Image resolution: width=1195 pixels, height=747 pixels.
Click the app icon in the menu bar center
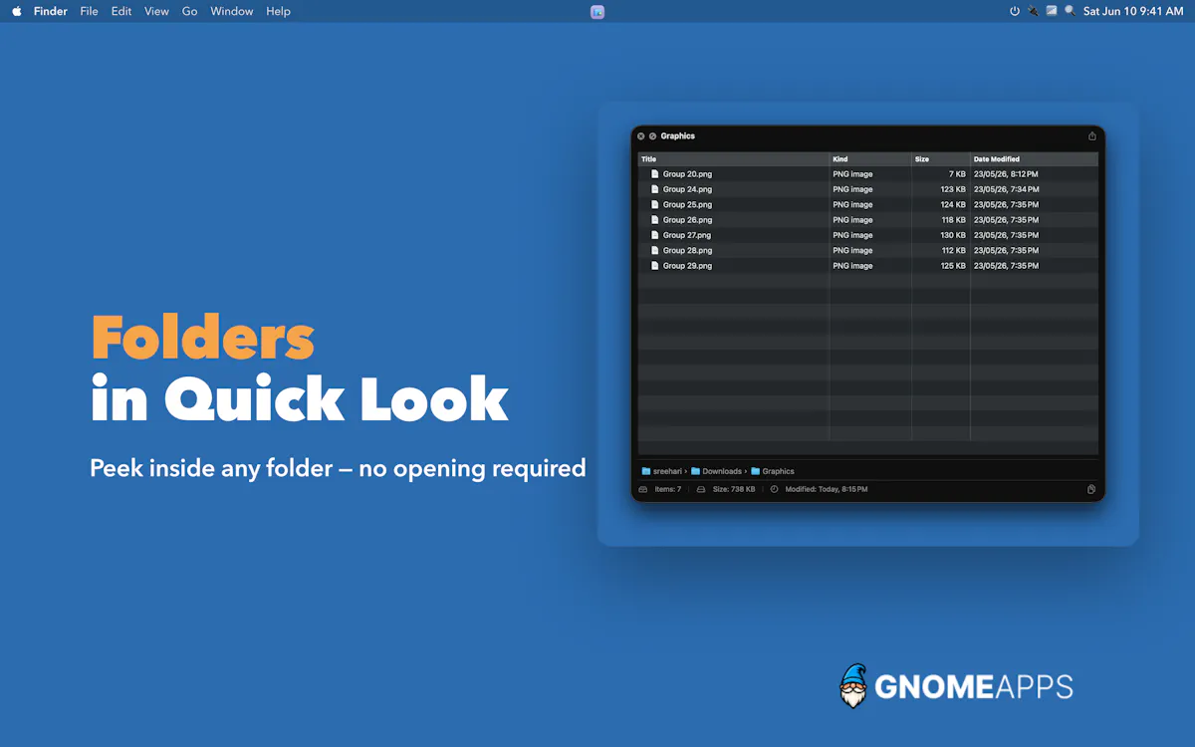coord(597,12)
